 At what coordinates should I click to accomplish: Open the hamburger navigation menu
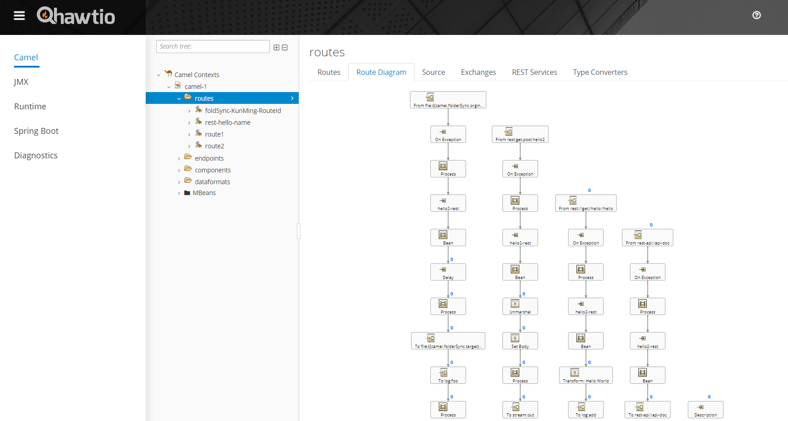click(19, 15)
